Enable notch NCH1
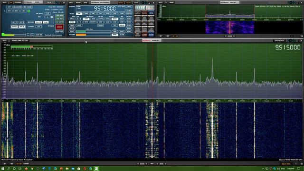 coord(129,19)
